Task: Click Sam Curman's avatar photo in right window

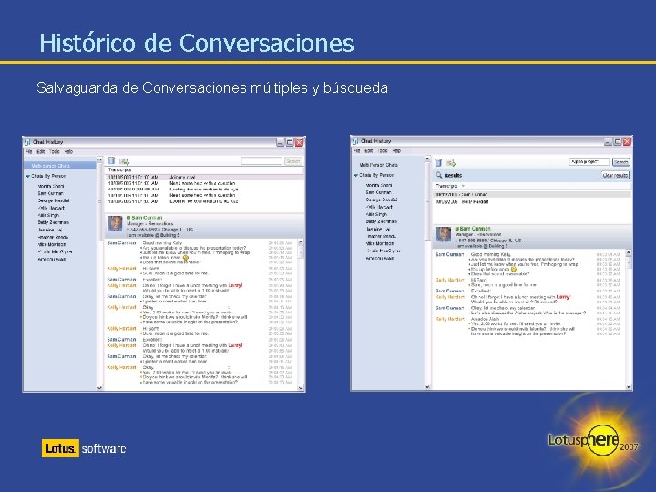Action: tap(443, 234)
